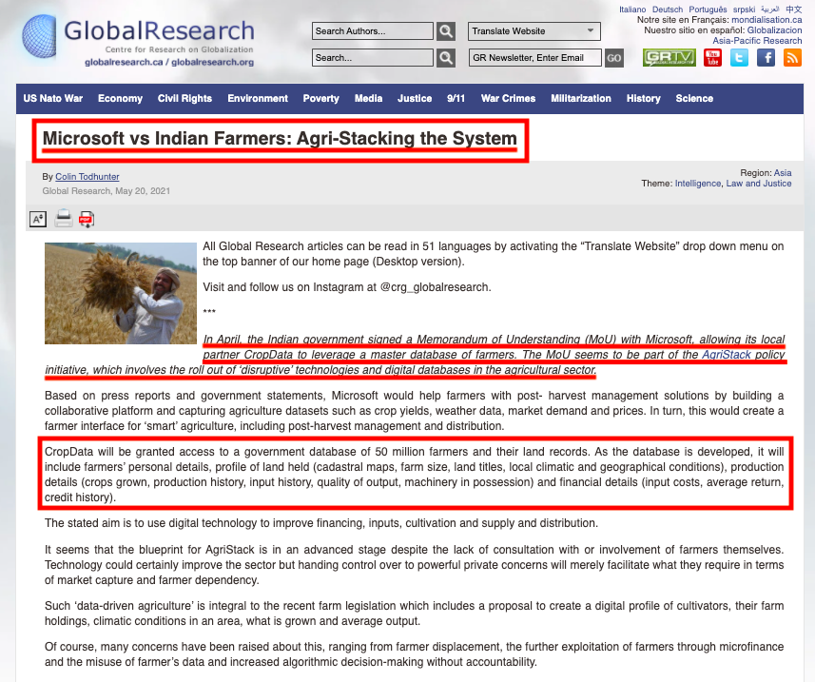Click the Português language link

708,10
